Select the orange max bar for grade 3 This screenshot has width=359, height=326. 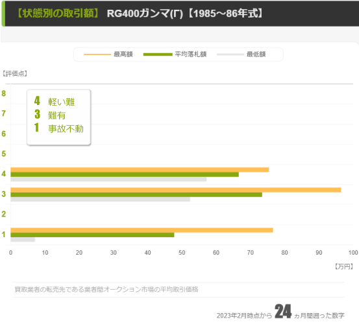[176, 190]
